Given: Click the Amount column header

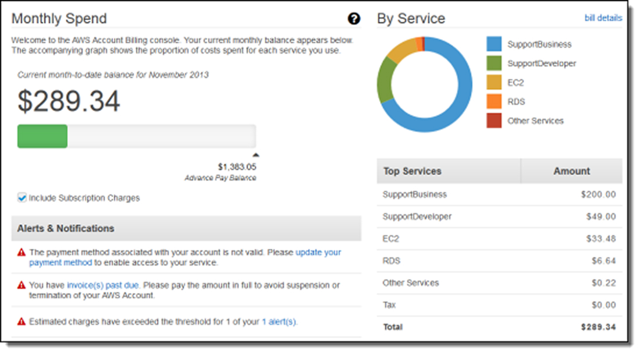Looking at the screenshot, I should coord(571,171).
